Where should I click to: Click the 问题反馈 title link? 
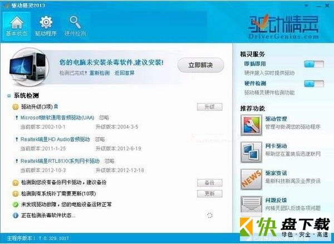276,200
